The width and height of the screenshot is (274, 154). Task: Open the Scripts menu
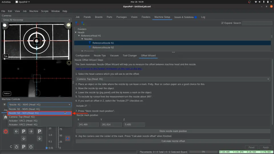[45, 11]
